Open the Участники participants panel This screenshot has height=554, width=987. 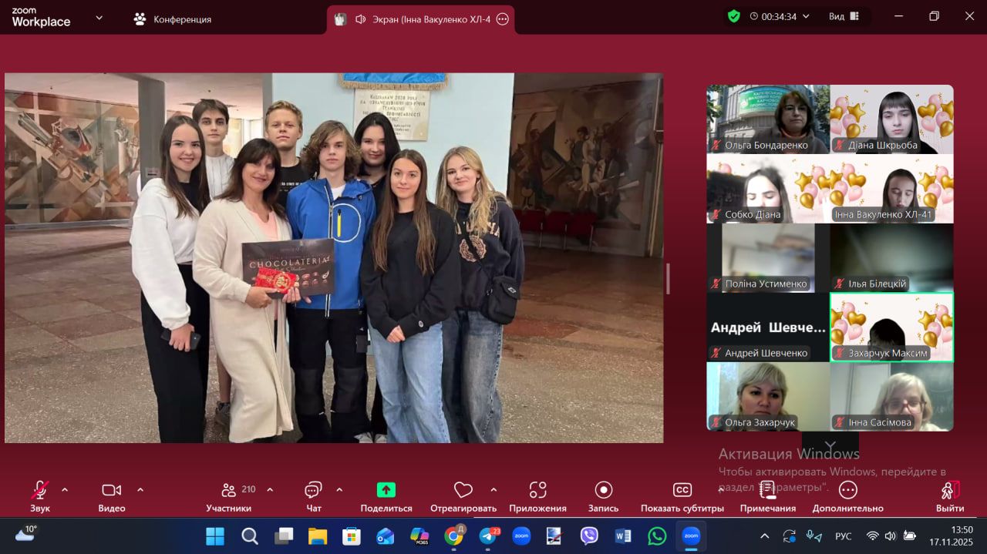tap(229, 490)
